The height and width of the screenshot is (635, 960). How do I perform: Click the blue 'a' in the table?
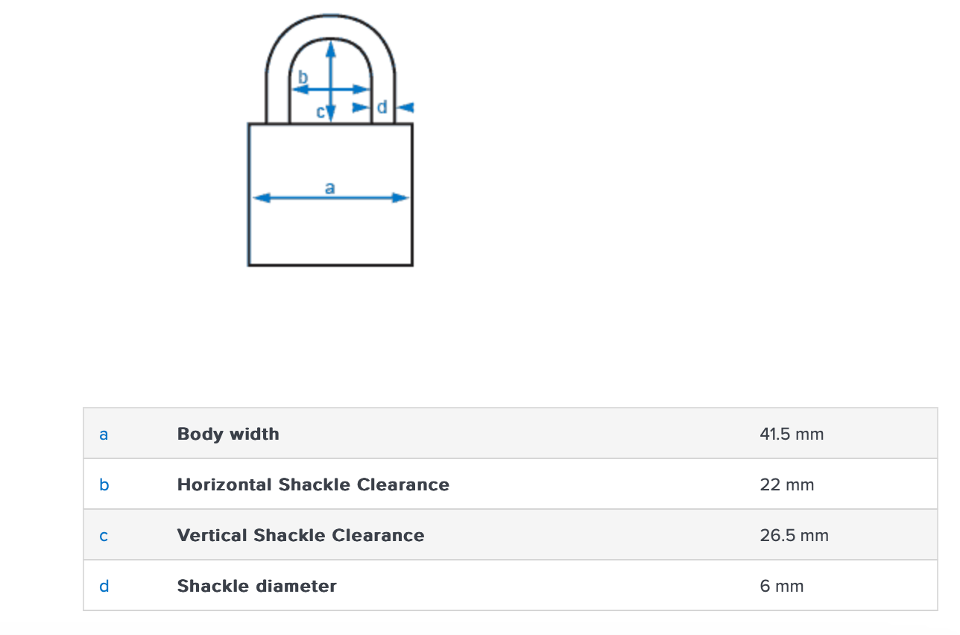(x=104, y=434)
